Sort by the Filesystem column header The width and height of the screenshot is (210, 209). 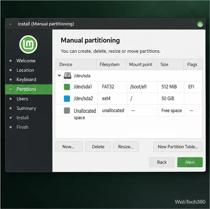(x=111, y=65)
